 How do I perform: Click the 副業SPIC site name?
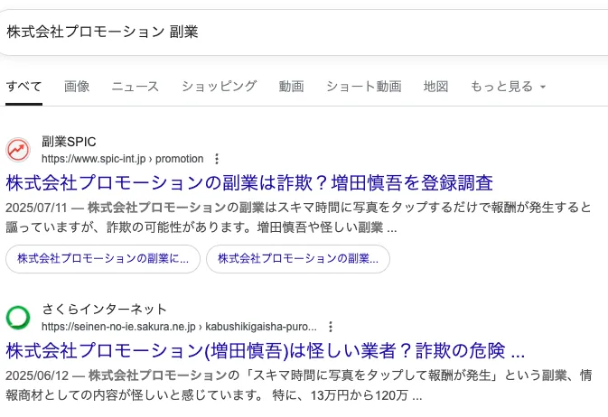click(x=69, y=142)
